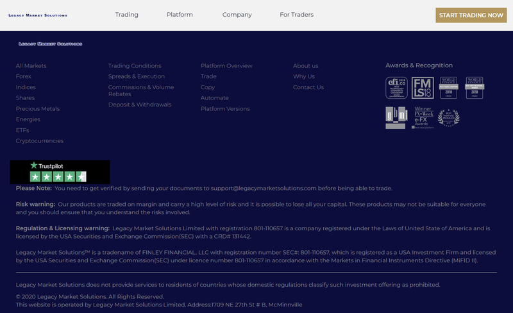This screenshot has height=313, width=513.
Task: Click the Best Partner Program laurel badge
Action: point(448,118)
